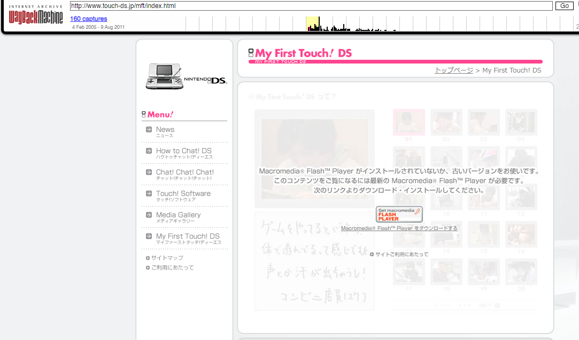
Task: Click bullet icon beside サイトマップ
Action: (148, 258)
